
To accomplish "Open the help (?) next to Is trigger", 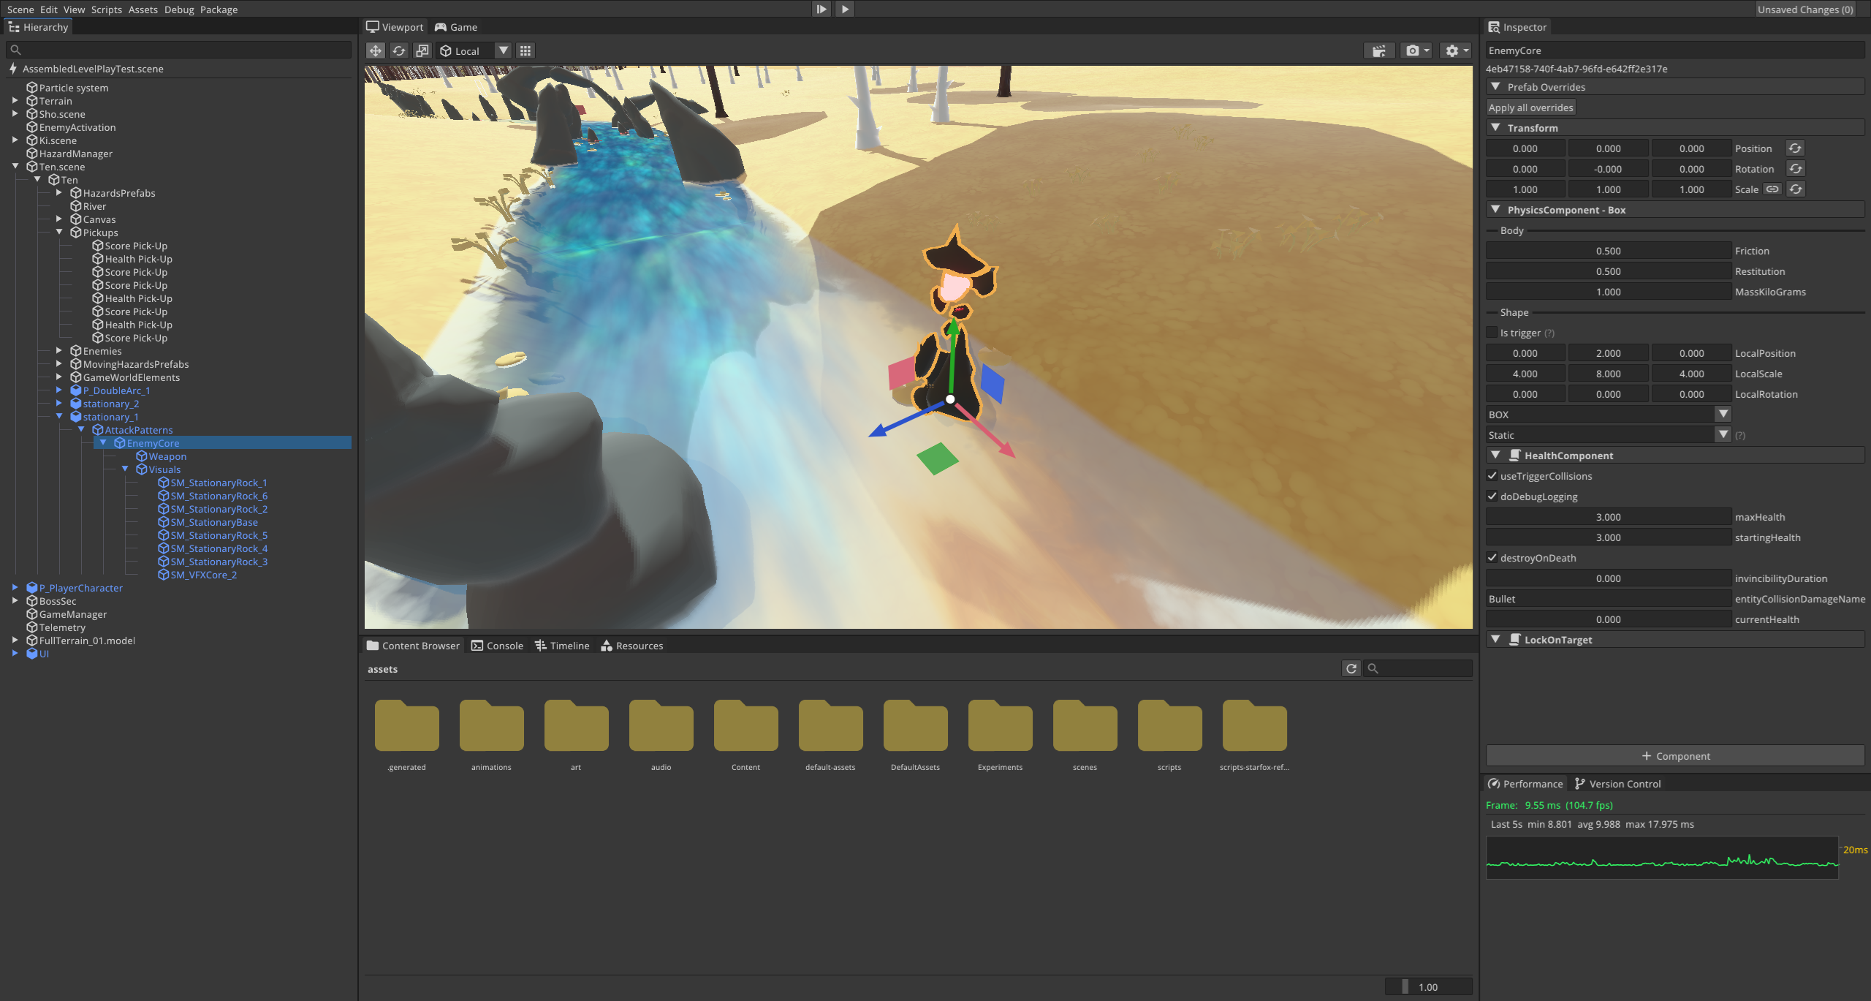I will (x=1549, y=333).
